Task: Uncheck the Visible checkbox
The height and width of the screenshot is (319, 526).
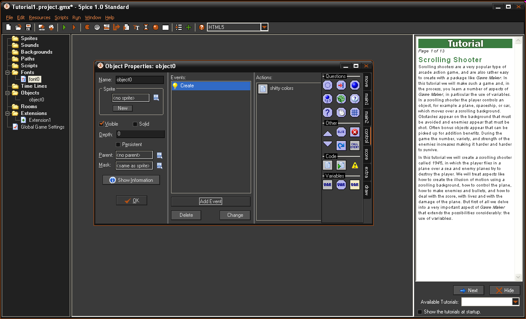Action: pyautogui.click(x=101, y=124)
